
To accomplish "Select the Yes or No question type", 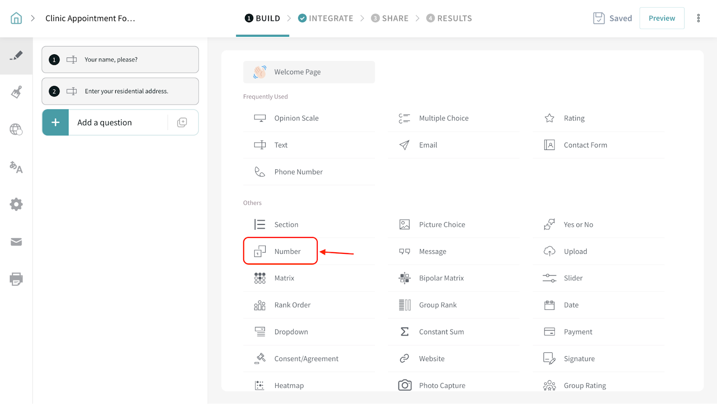I will [x=578, y=225].
